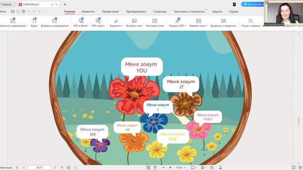The width and height of the screenshot is (303, 170).
Task: Expand Извлечь текст dropdown arrow
Action: click(206, 26)
